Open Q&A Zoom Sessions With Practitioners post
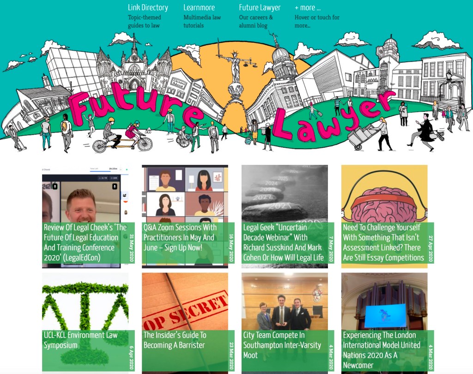The height and width of the screenshot is (374, 473). (180, 237)
